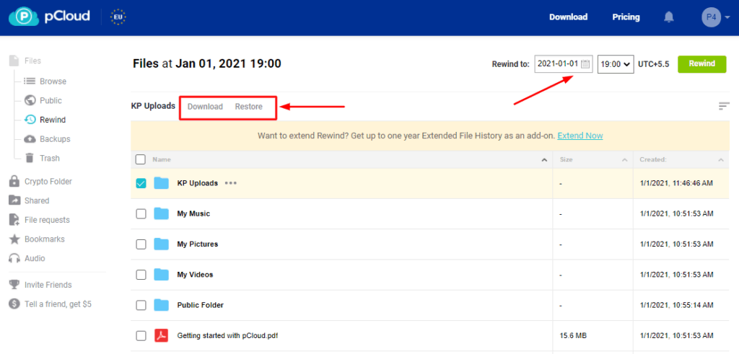
Task: Click the Shared folder icon
Action: 14,200
